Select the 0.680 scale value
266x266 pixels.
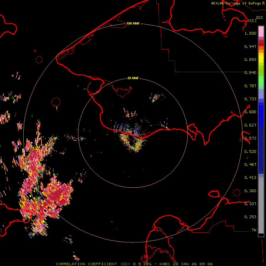pos(250,112)
